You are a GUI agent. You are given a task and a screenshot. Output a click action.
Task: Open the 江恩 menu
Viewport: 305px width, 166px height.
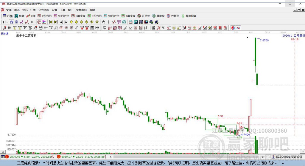point(33,10)
